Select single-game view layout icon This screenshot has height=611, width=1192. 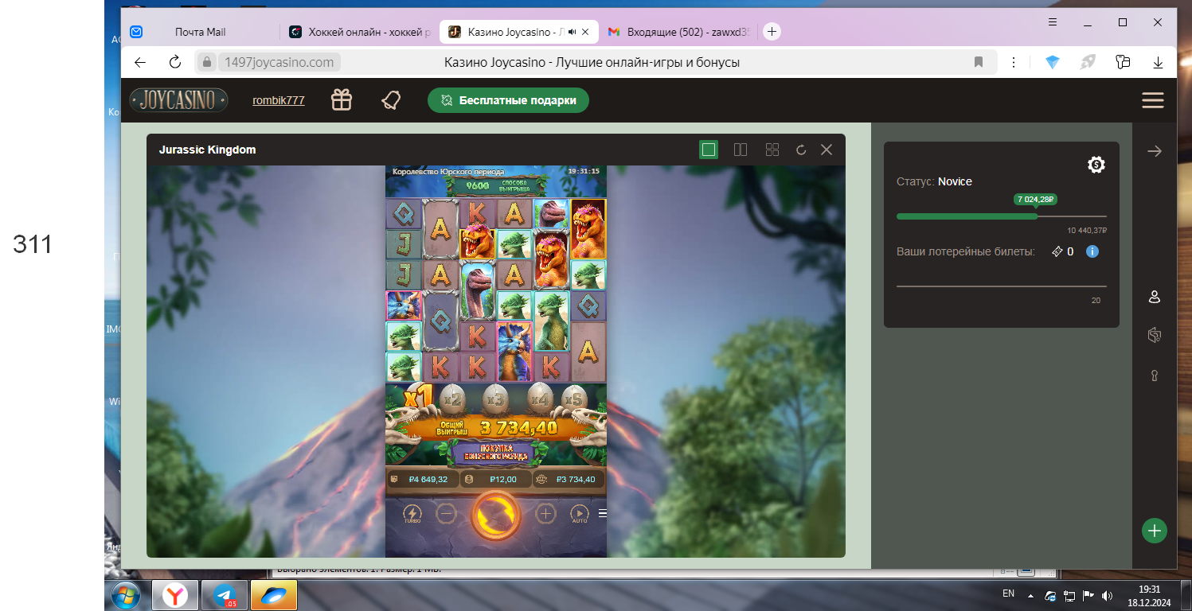[709, 150]
